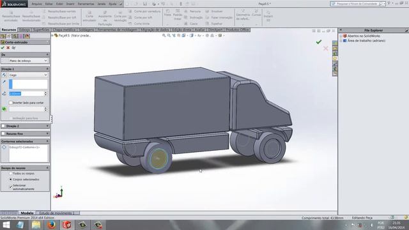
Task: Open the PropertyManager tab icon
Action: tap(9, 36)
